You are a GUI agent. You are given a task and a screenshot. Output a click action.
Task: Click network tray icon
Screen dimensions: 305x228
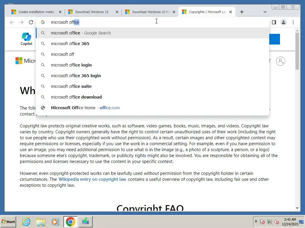tap(269, 221)
